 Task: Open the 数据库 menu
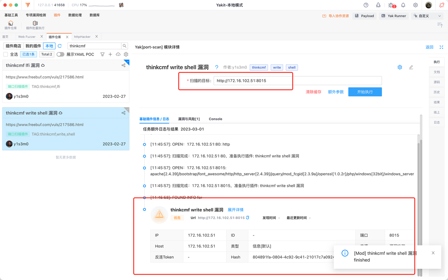pyautogui.click(x=94, y=15)
